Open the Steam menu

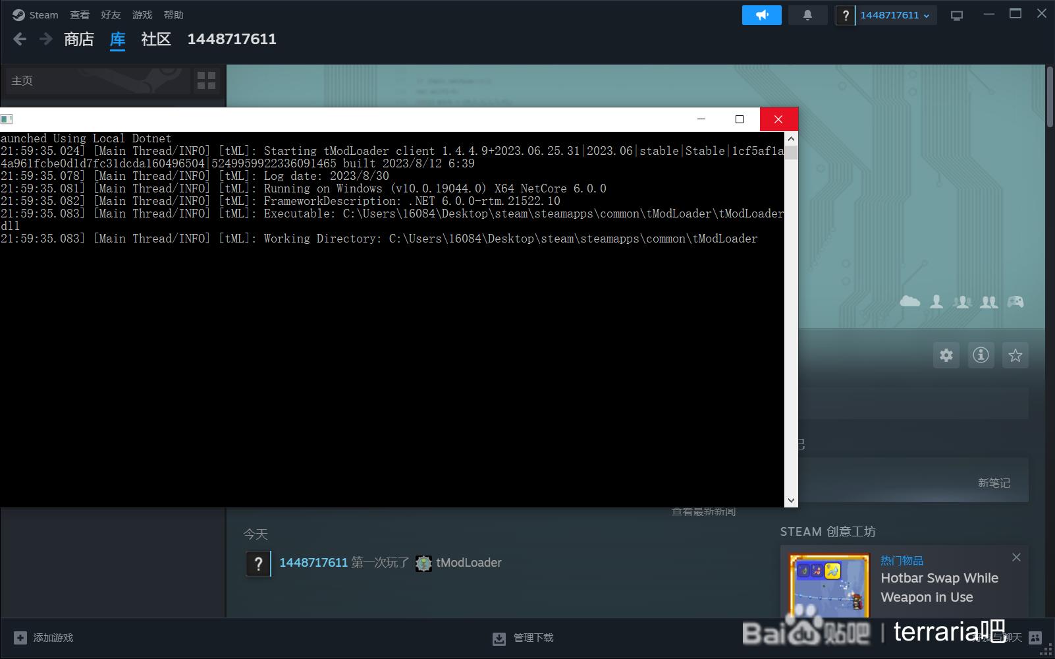click(x=36, y=14)
